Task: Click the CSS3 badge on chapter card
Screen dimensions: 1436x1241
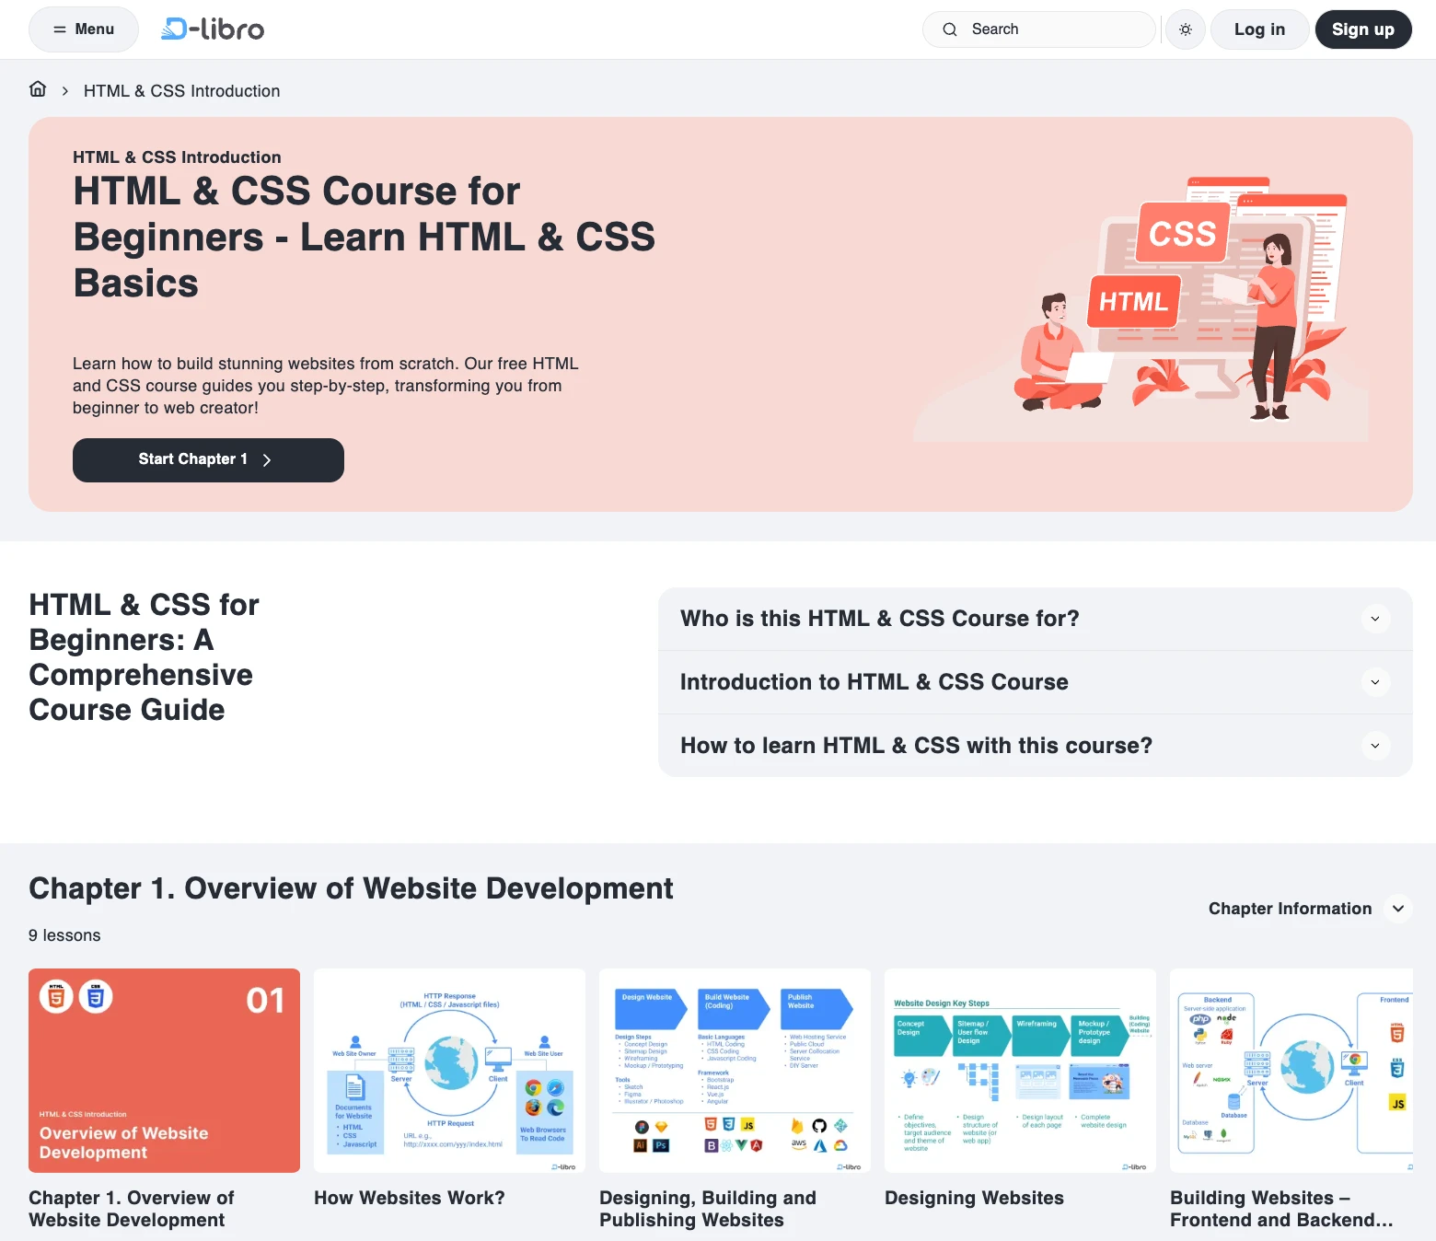Action: click(96, 997)
